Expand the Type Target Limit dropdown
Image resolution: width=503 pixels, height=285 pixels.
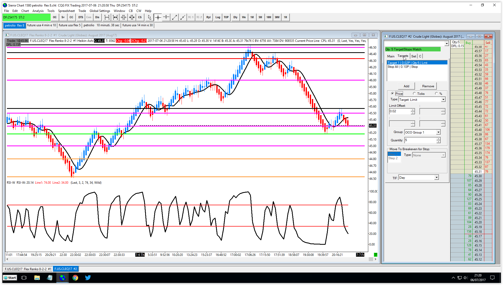click(443, 100)
